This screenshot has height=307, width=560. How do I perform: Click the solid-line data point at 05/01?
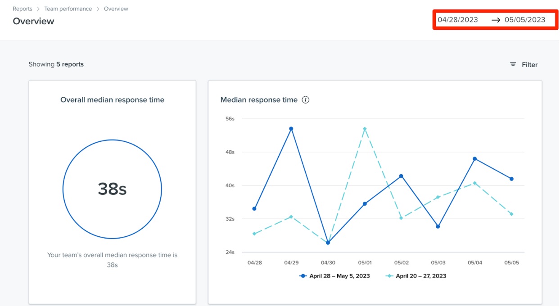click(365, 204)
